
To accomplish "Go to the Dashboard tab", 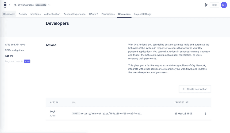I will point(9,14).
